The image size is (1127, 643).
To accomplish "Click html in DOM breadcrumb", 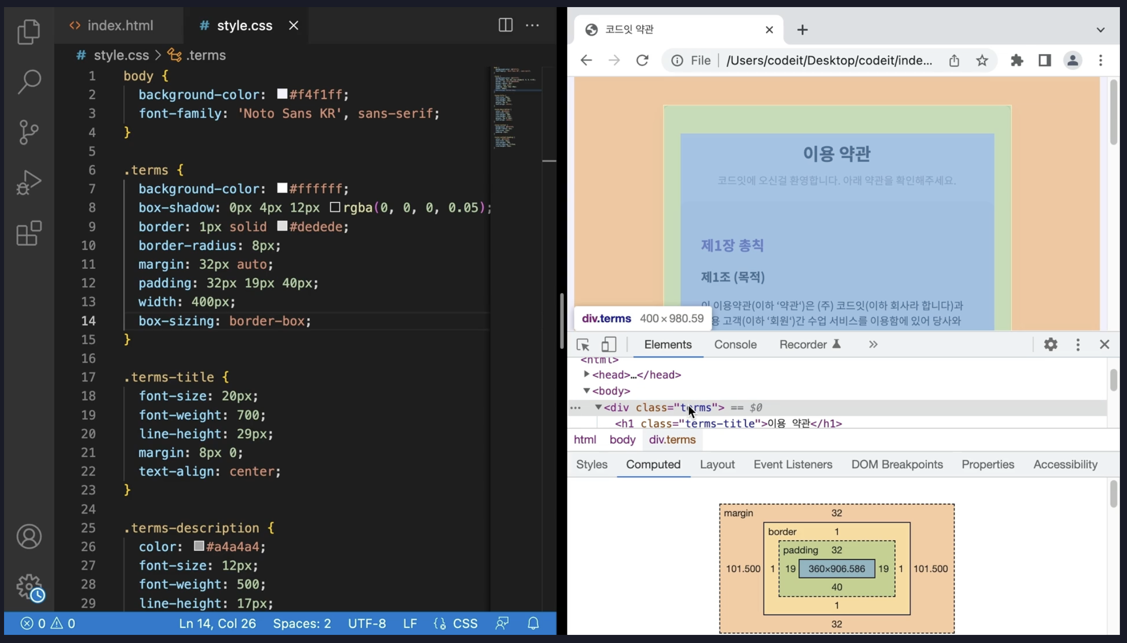I will pos(585,440).
